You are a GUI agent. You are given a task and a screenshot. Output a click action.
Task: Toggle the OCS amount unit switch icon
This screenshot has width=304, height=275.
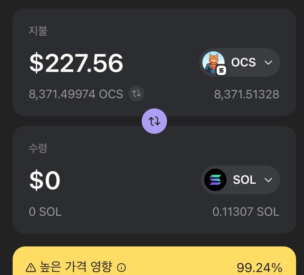137,94
